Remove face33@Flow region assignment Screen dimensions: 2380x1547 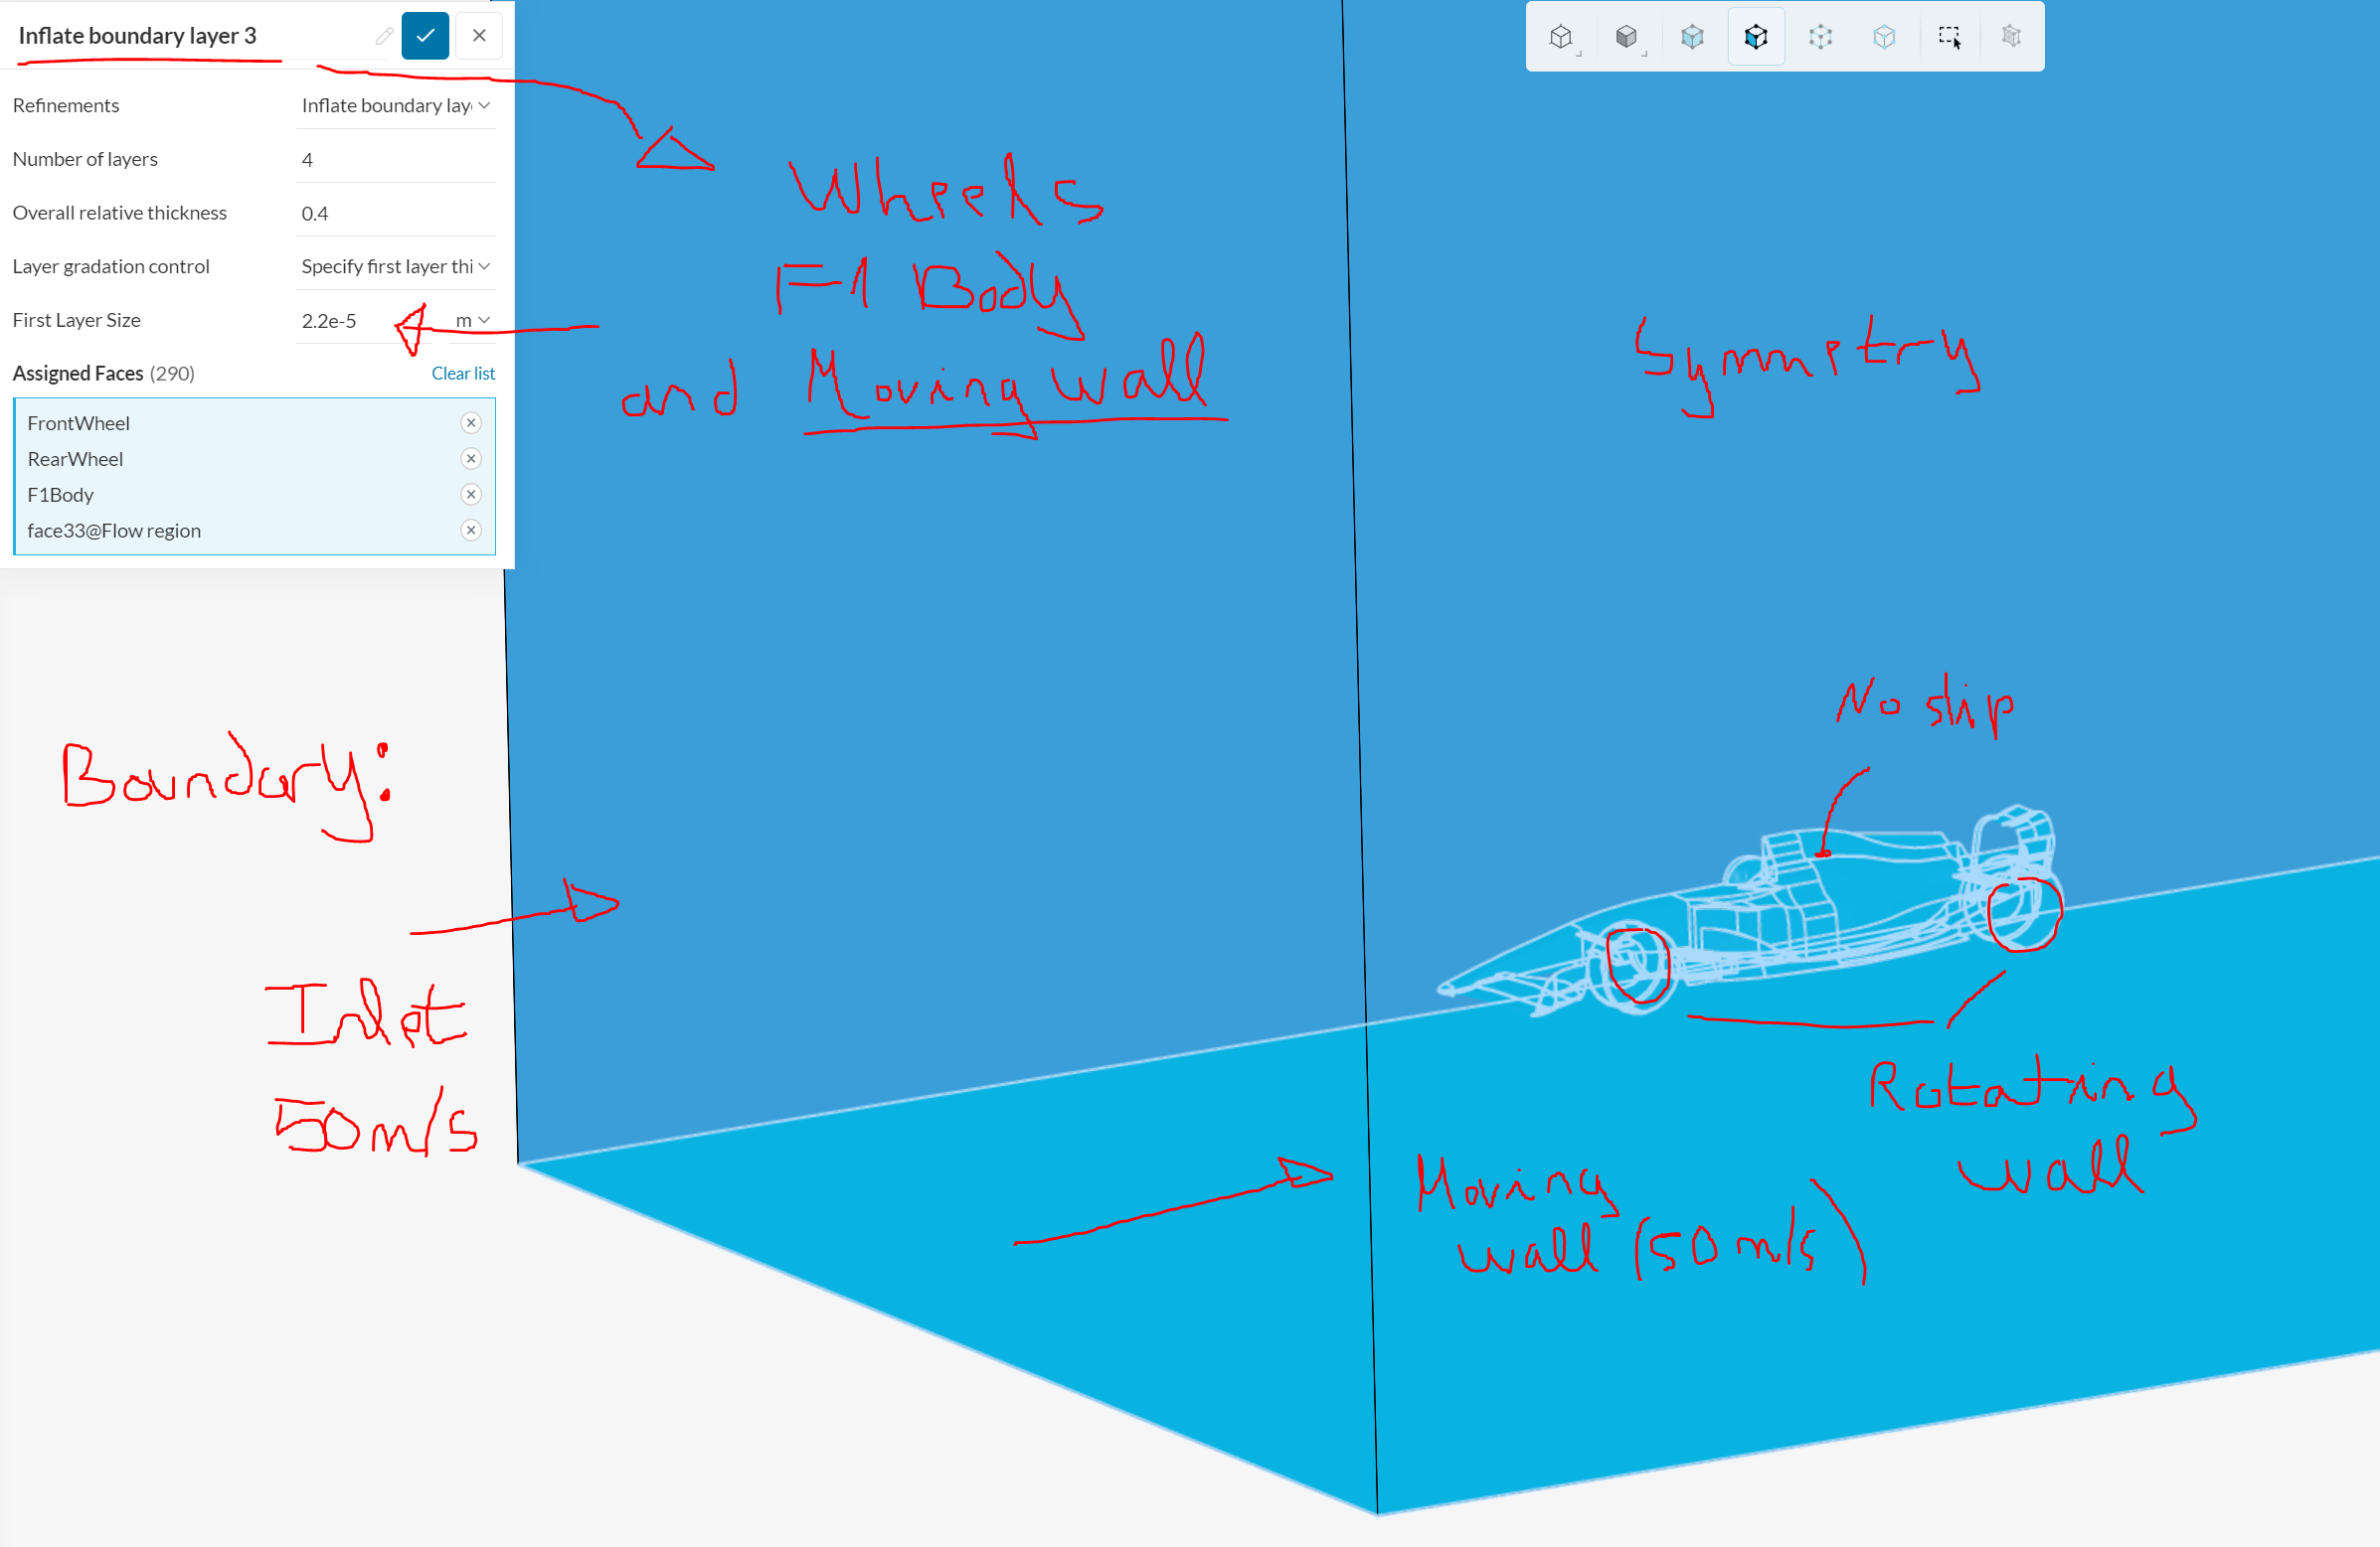pos(471,531)
